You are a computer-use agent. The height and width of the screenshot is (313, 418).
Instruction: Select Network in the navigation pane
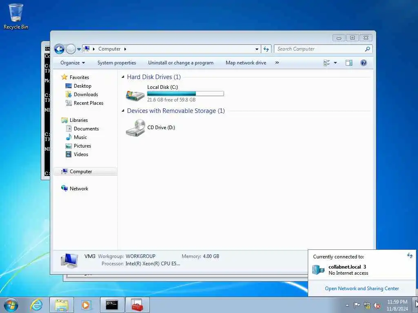click(x=79, y=189)
